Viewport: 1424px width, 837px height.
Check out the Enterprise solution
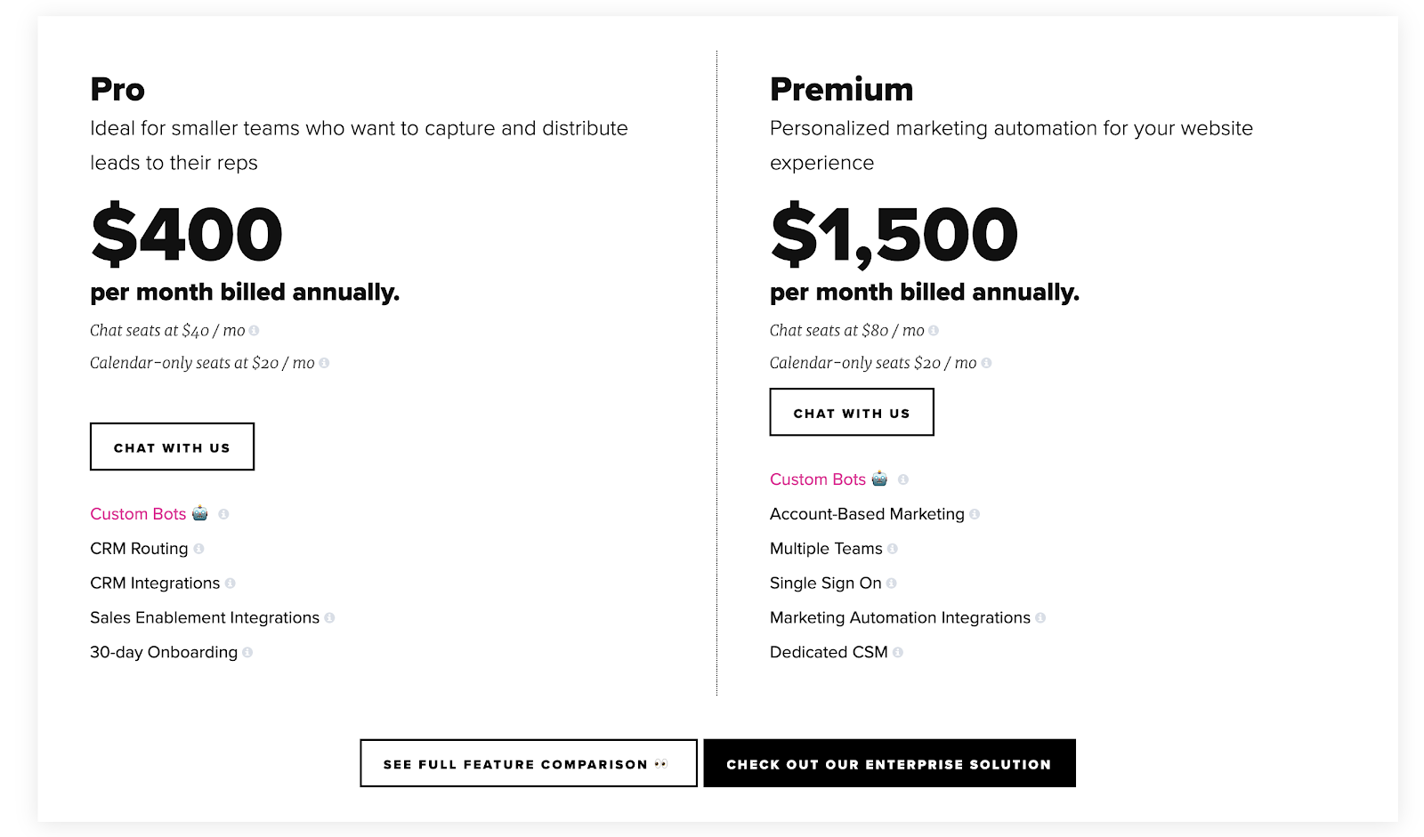pos(890,763)
